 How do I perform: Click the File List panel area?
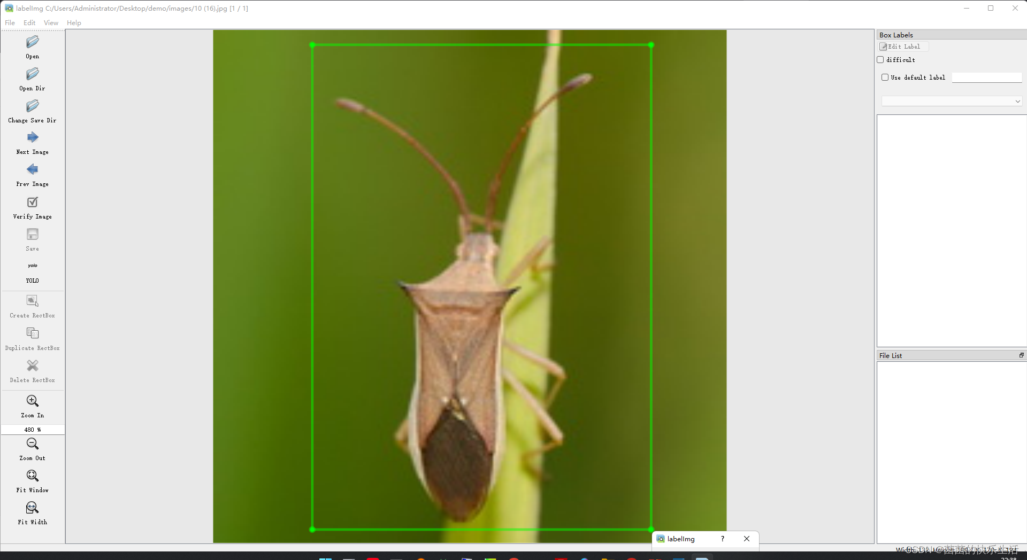point(952,452)
